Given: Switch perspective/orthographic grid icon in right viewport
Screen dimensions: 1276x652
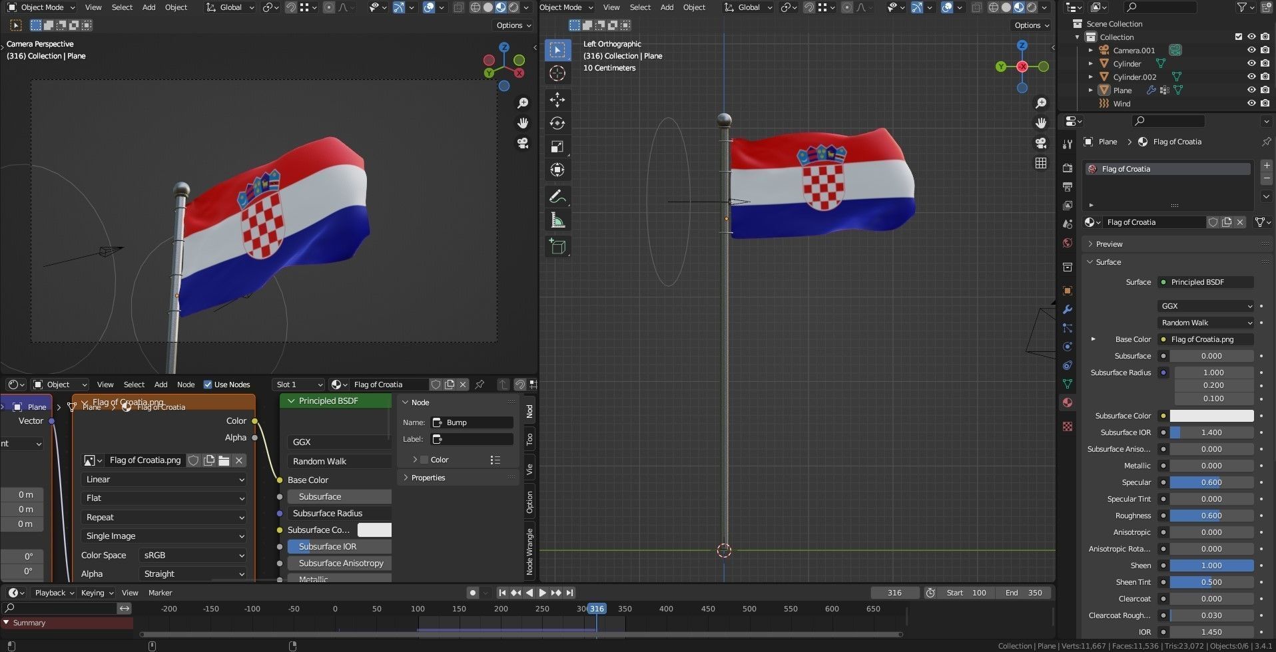Looking at the screenshot, I should (1041, 163).
